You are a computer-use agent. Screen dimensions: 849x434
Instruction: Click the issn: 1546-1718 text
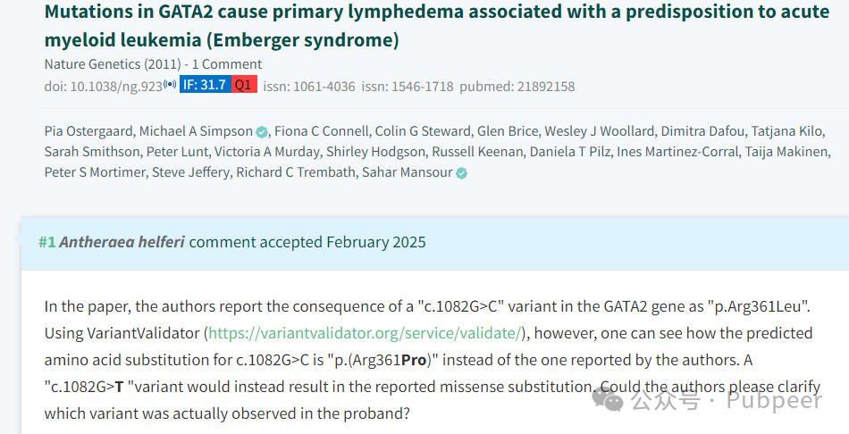(408, 86)
